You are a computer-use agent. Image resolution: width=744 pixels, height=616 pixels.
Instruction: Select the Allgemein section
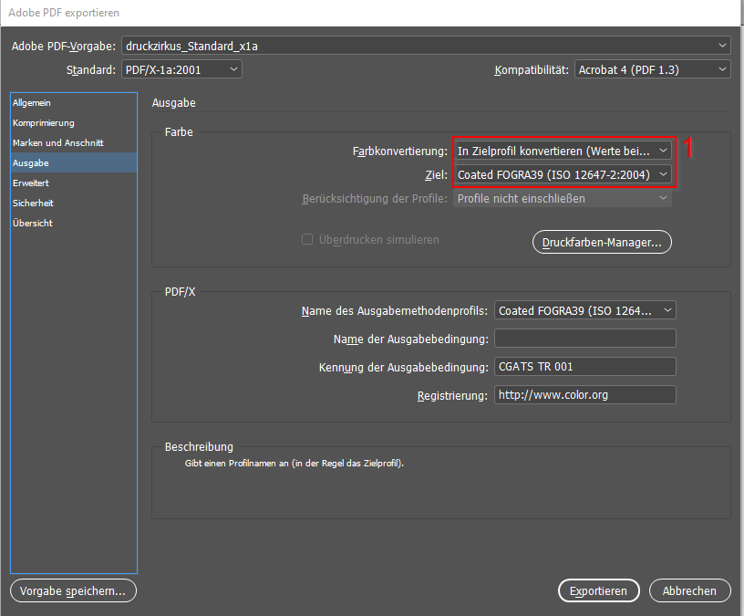point(32,103)
